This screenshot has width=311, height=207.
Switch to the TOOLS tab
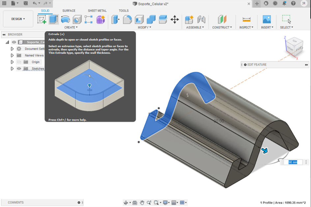pyautogui.click(x=124, y=11)
